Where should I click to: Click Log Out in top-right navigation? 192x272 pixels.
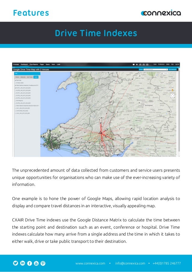177,64
